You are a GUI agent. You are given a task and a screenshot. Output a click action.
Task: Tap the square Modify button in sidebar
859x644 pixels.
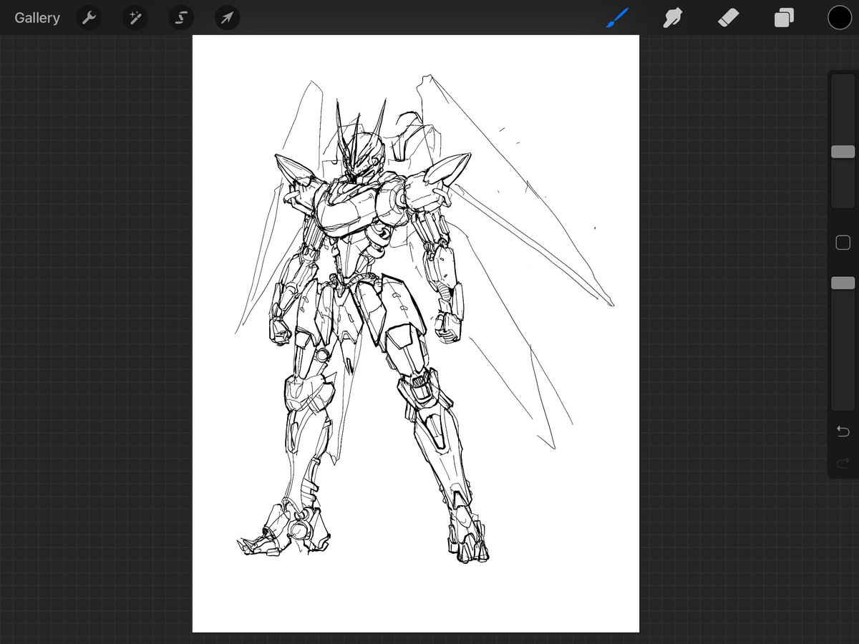click(843, 243)
